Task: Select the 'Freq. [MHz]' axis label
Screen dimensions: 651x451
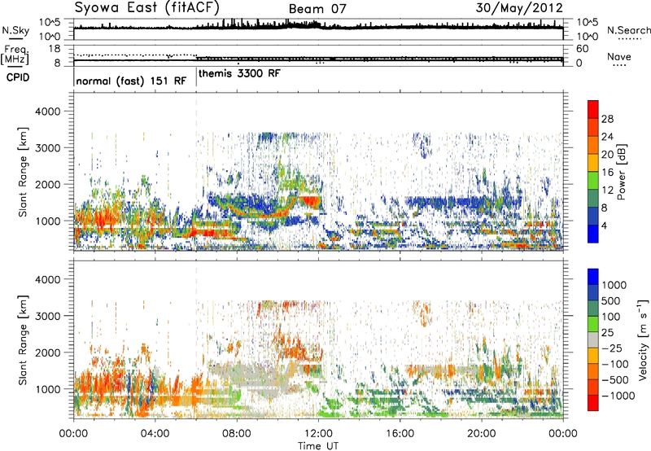Action: pyautogui.click(x=15, y=55)
